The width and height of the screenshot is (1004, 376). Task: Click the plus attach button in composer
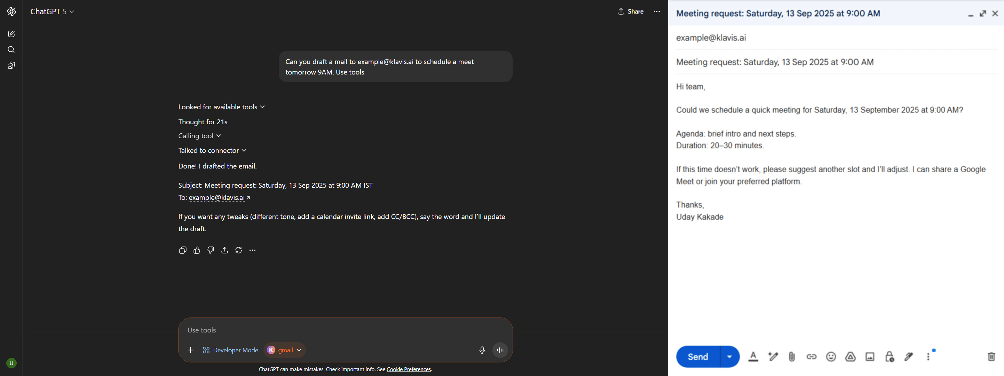point(191,350)
